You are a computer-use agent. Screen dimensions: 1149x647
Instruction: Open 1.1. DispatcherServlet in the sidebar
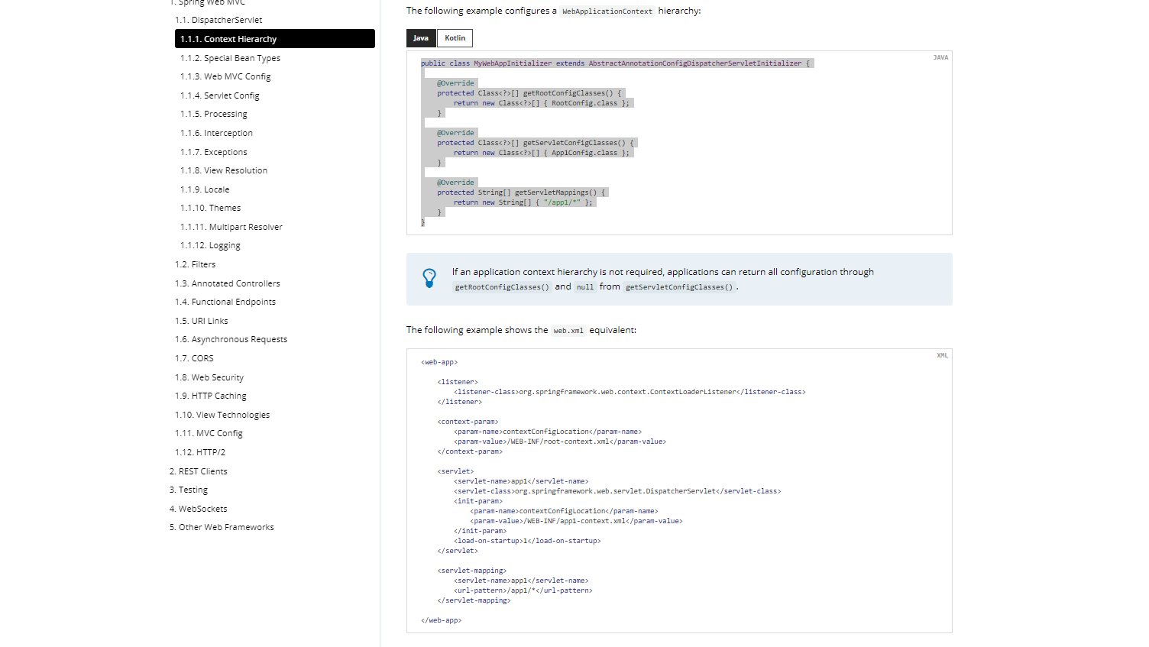pos(218,20)
